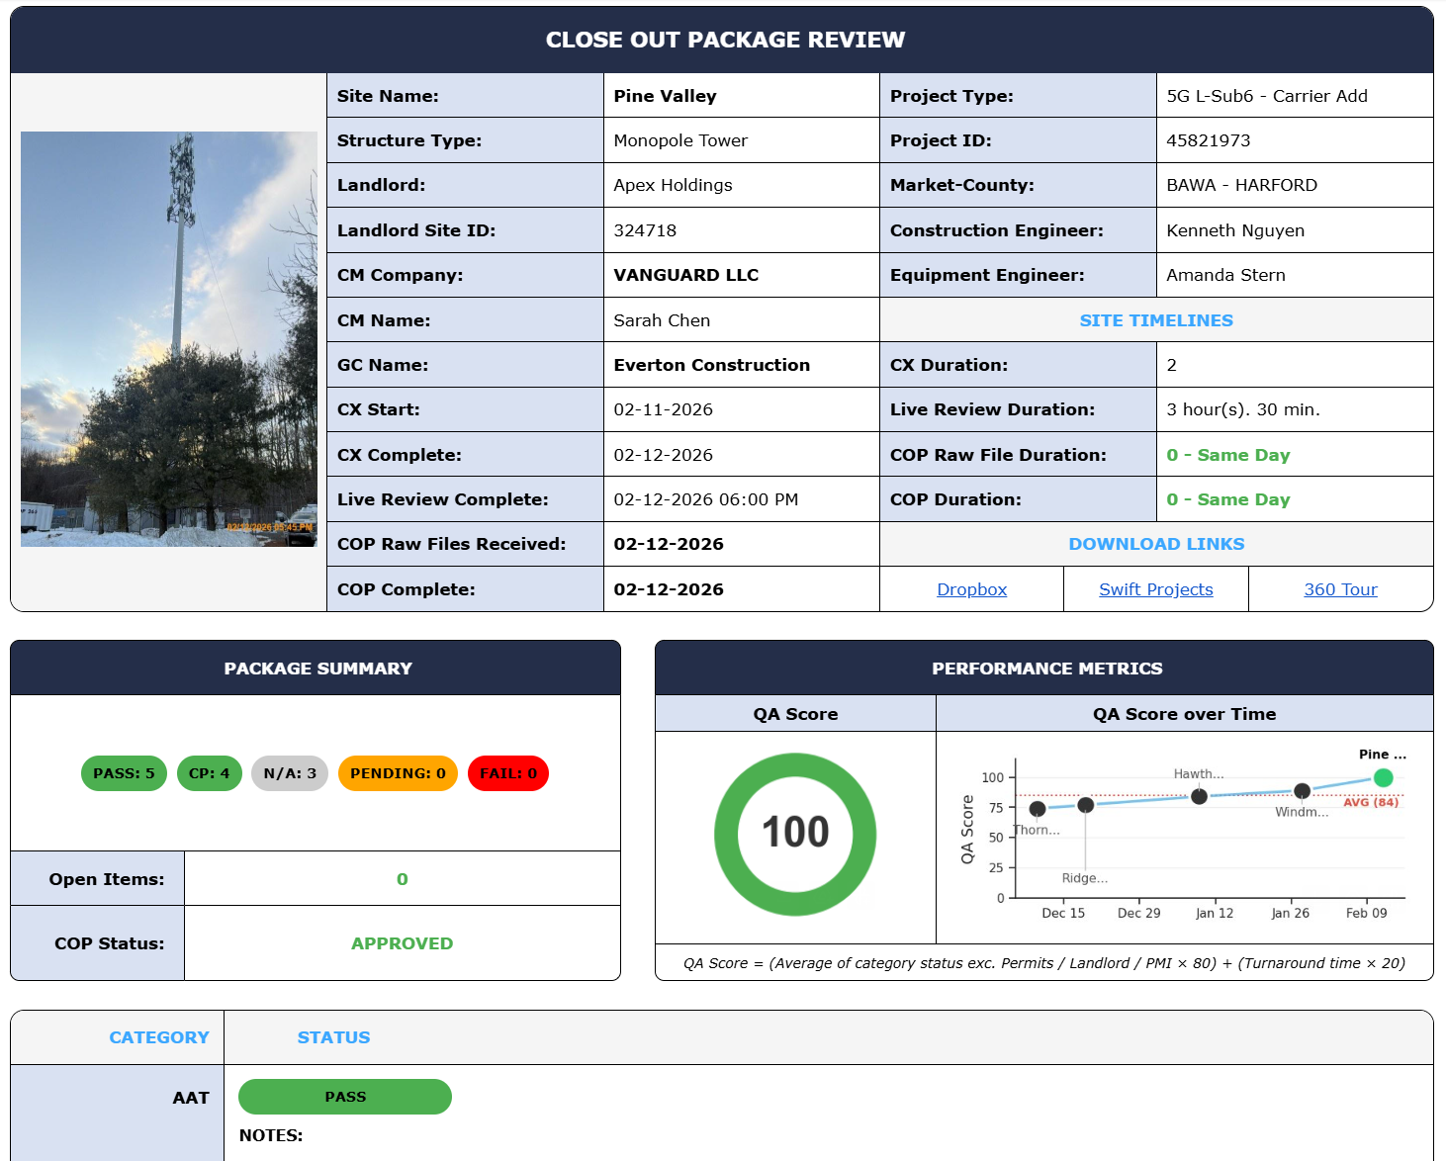Image resolution: width=1446 pixels, height=1161 pixels.
Task: Click the Thornwood data point on chart
Action: click(1037, 809)
